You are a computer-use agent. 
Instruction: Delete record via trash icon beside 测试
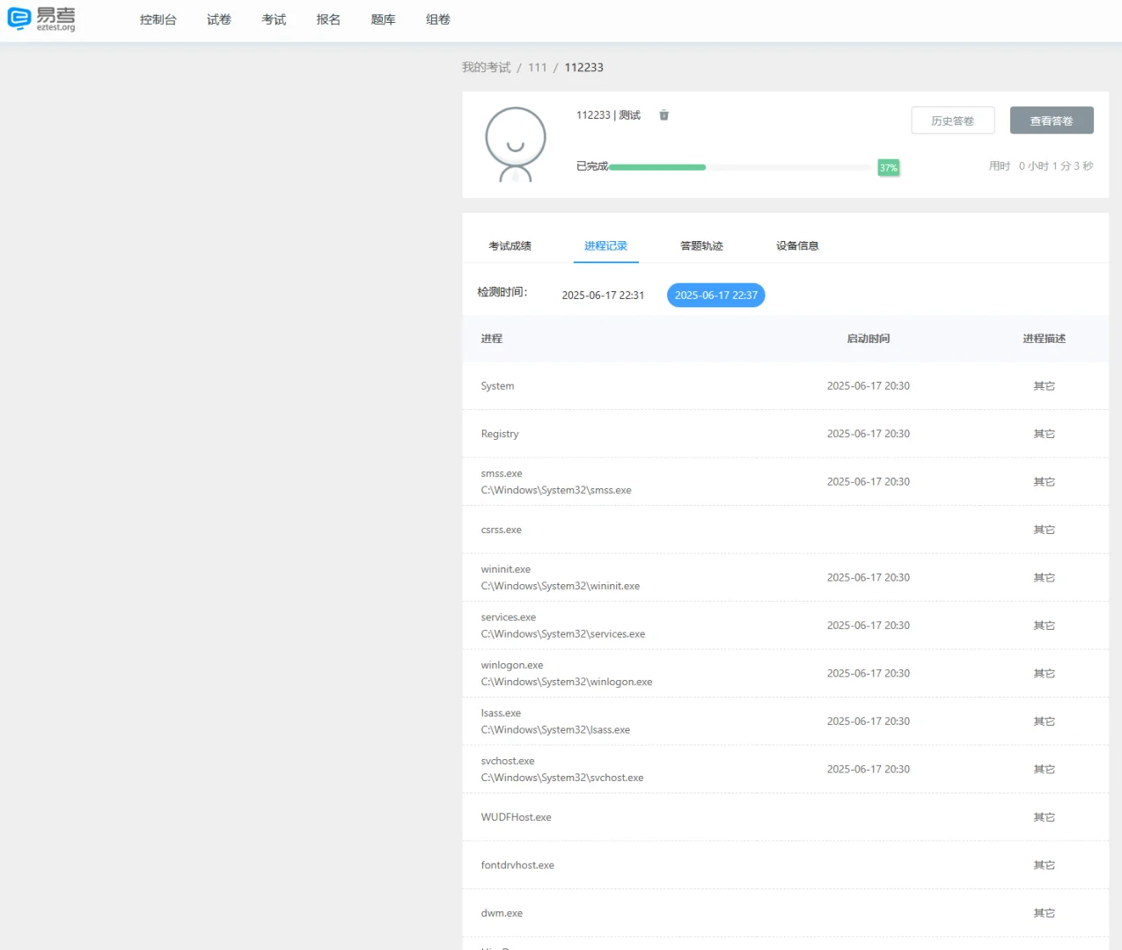(664, 115)
